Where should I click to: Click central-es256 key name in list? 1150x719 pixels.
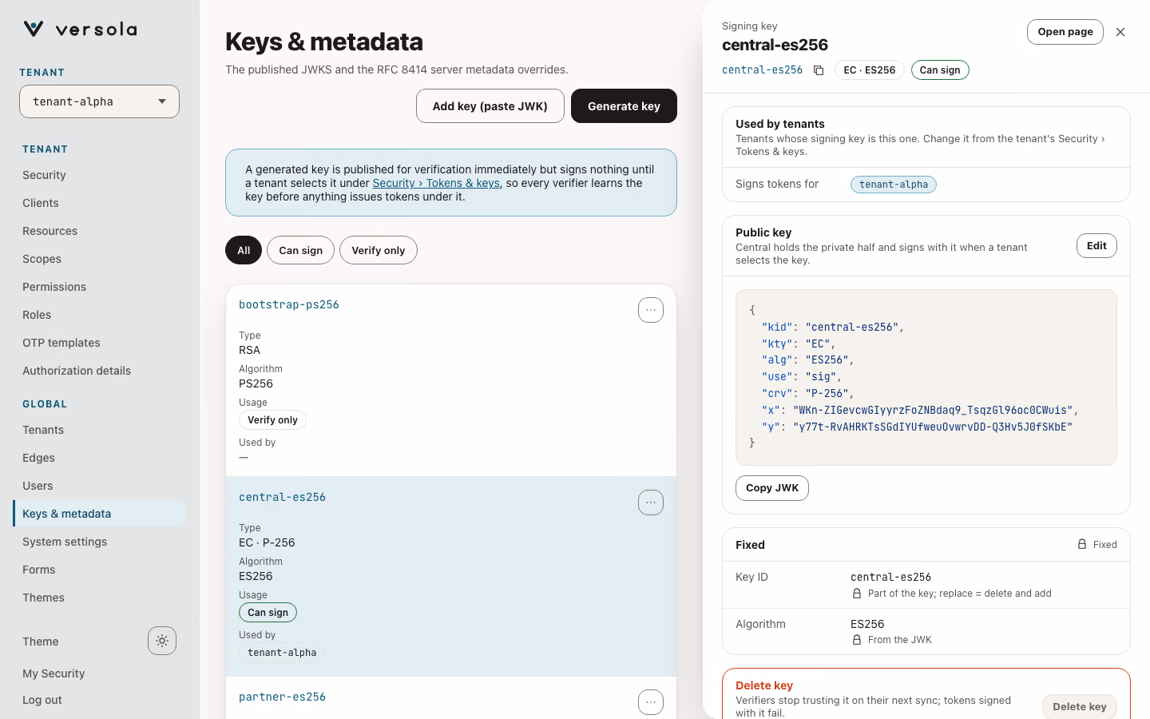pos(282,497)
